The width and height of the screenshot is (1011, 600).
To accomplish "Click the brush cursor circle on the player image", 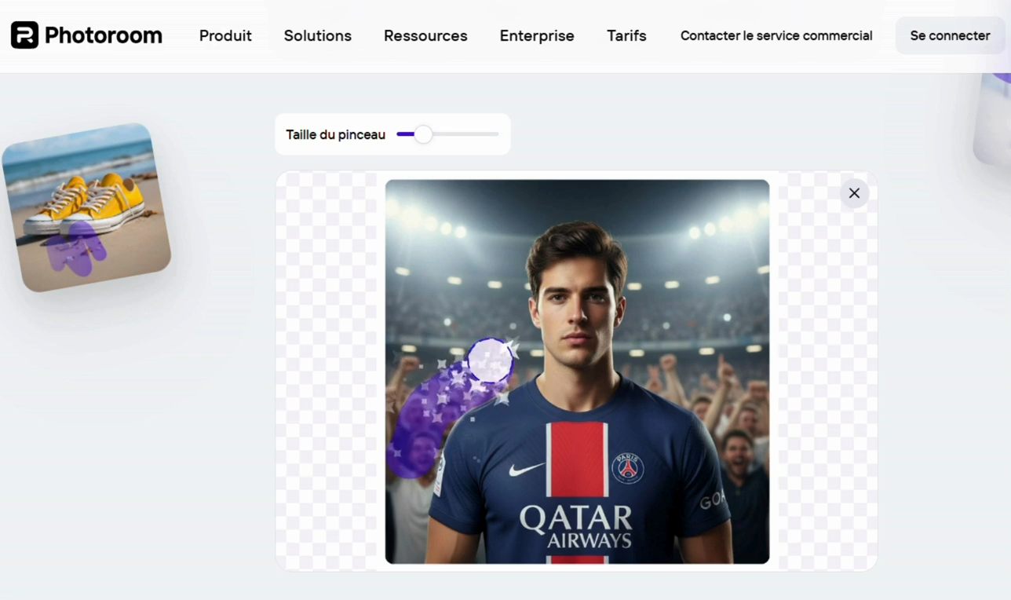I will point(491,360).
